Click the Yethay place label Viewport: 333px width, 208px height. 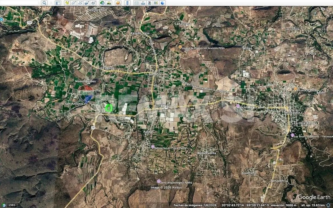(247, 48)
